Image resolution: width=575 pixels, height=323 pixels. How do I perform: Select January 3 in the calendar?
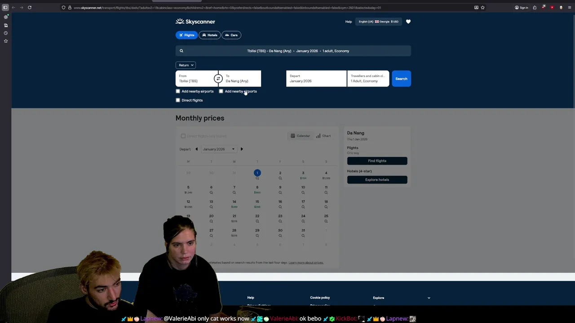pos(303,173)
